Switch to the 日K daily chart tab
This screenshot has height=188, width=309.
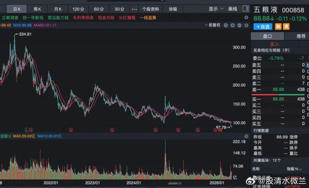tap(17, 9)
